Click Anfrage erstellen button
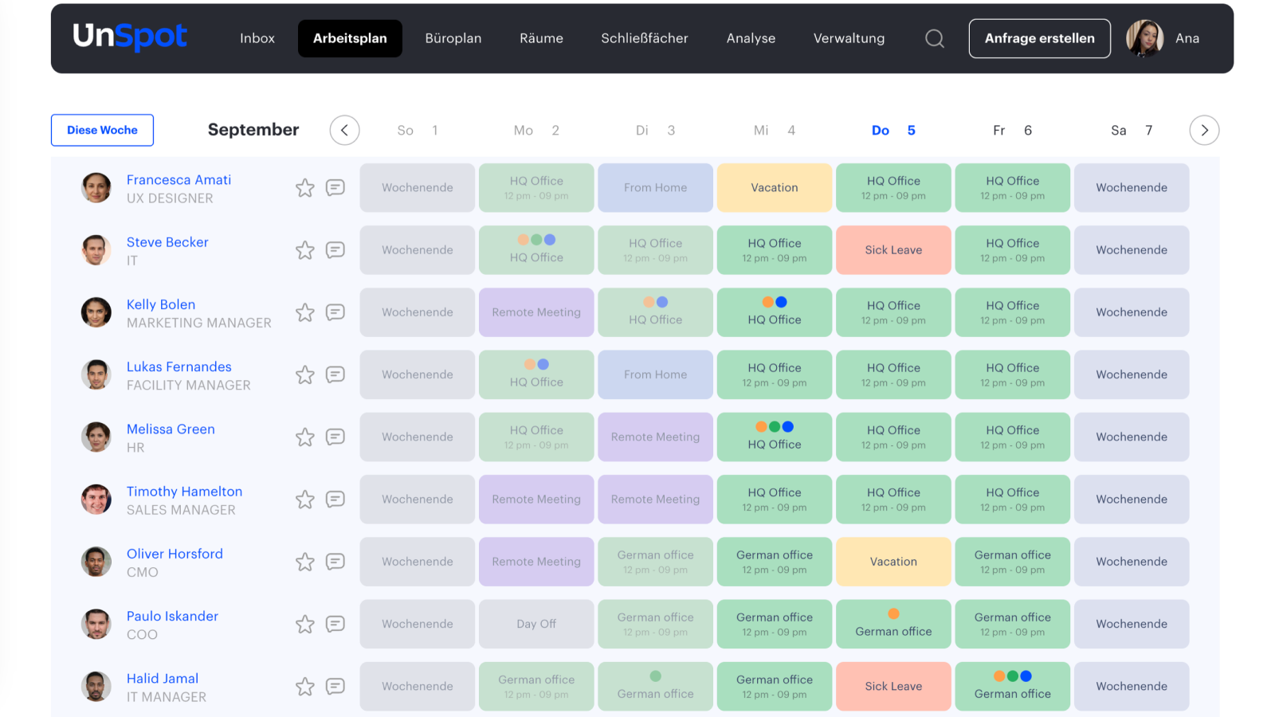Image resolution: width=1275 pixels, height=717 pixels. coord(1039,38)
